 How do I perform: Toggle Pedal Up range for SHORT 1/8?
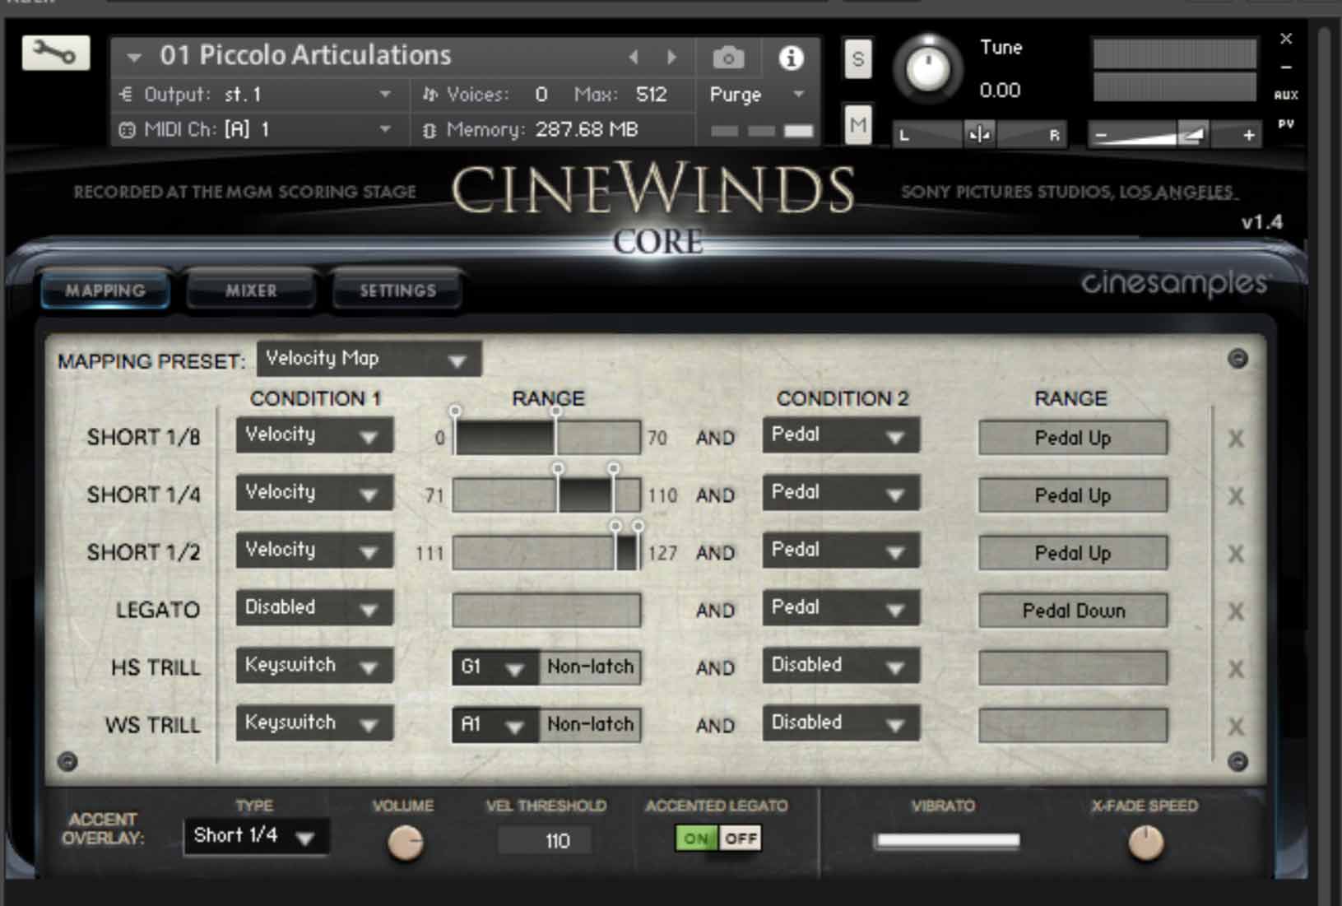[1071, 437]
